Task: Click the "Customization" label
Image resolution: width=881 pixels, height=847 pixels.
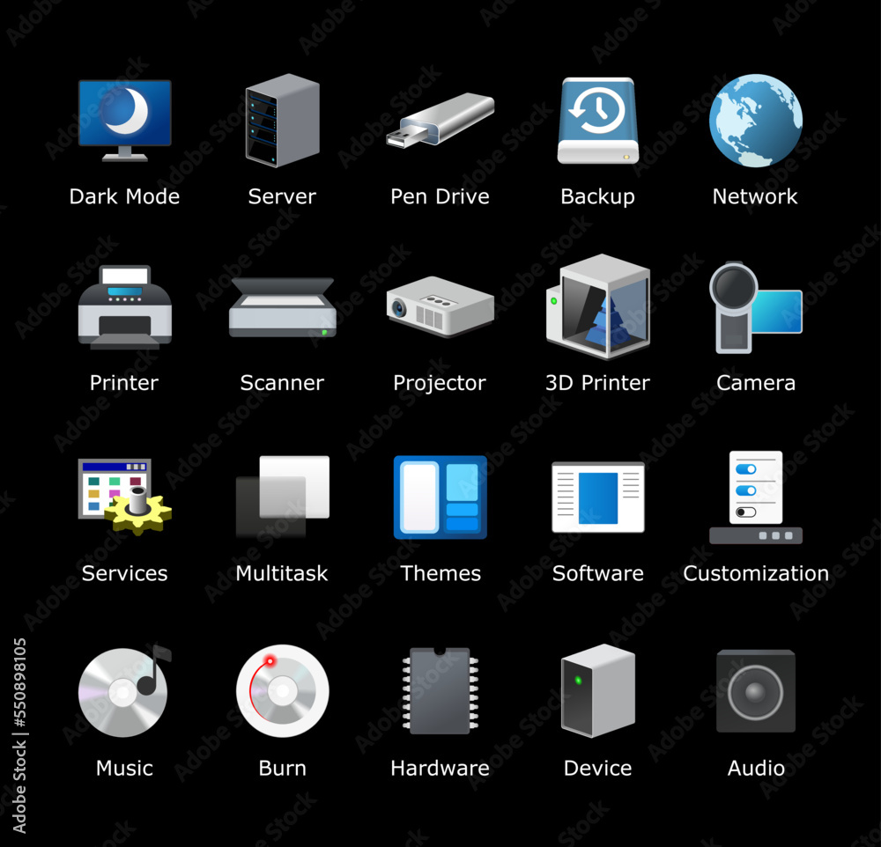Action: point(756,573)
